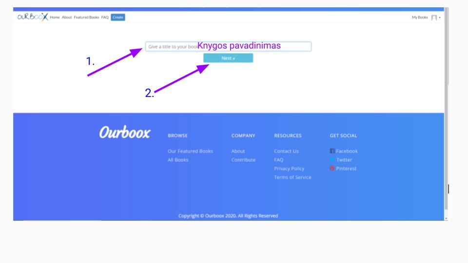Expand the dropdown caret beside the avatar
Image resolution: width=468 pixels, height=263 pixels.
click(x=440, y=18)
